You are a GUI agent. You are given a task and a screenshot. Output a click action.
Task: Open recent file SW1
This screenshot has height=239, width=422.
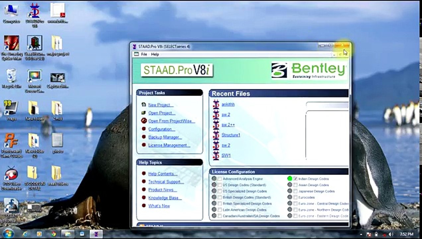(226, 155)
